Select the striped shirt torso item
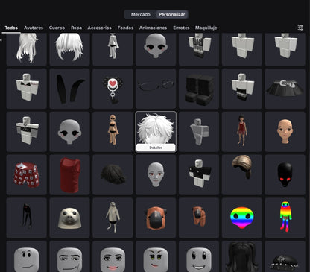310x272 pixels. coord(27,132)
